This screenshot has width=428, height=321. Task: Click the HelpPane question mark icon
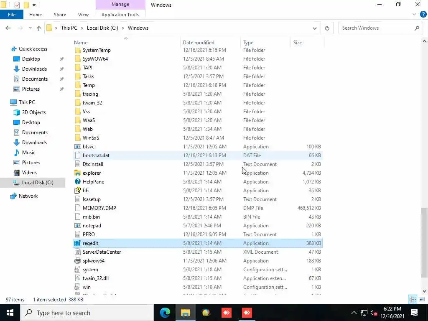click(78, 182)
